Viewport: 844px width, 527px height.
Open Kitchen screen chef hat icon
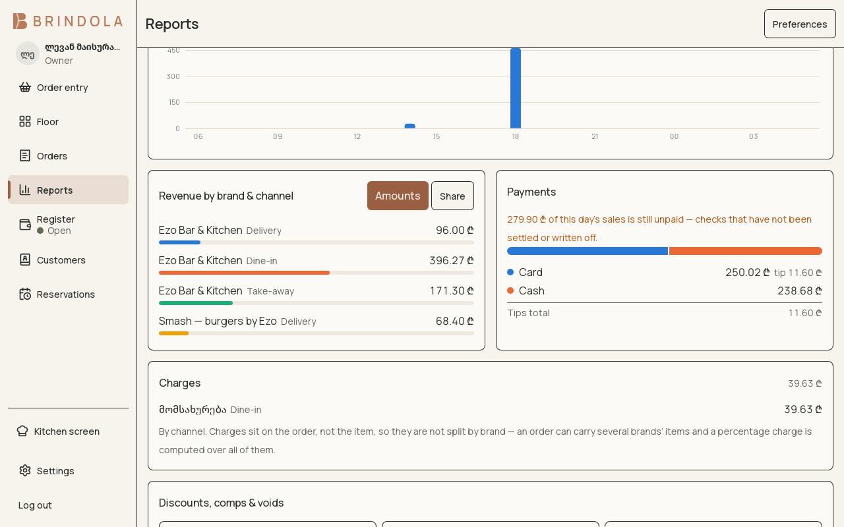pos(22,431)
